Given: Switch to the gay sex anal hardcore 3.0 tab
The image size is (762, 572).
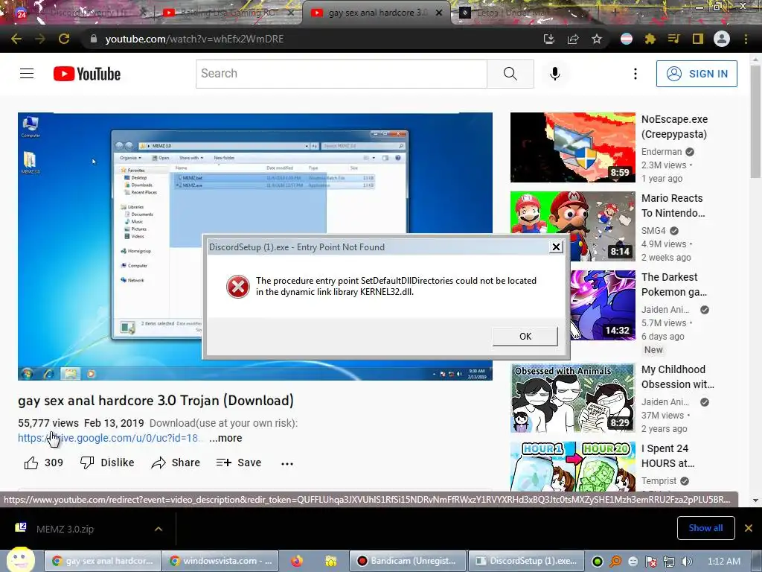Looking at the screenshot, I should 377,13.
